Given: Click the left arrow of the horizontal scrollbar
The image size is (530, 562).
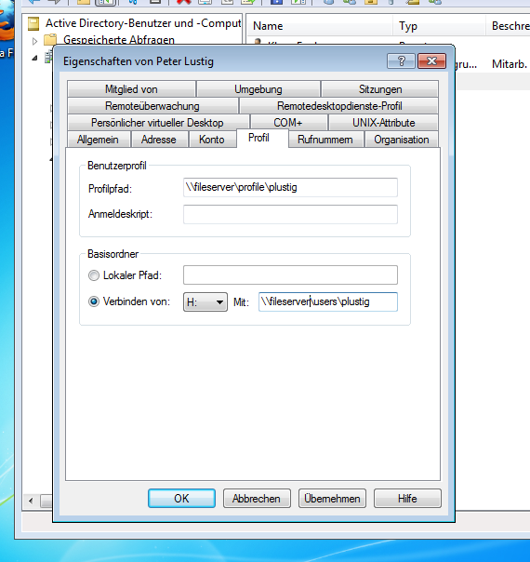Looking at the screenshot, I should click(31, 501).
